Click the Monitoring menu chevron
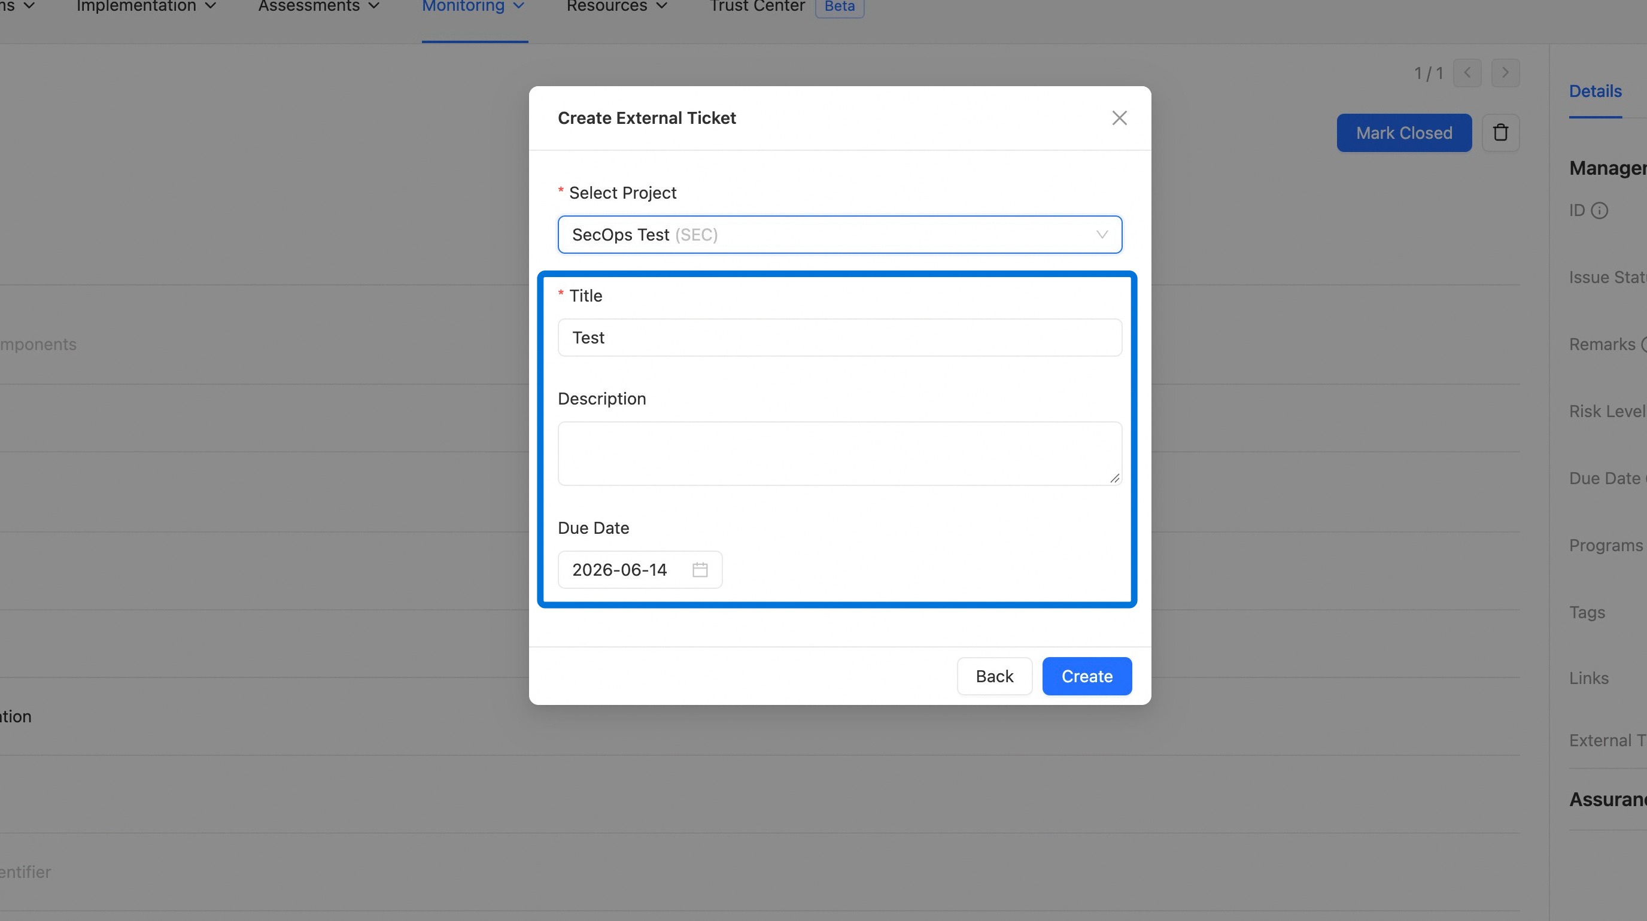The width and height of the screenshot is (1647, 921). pos(518,6)
